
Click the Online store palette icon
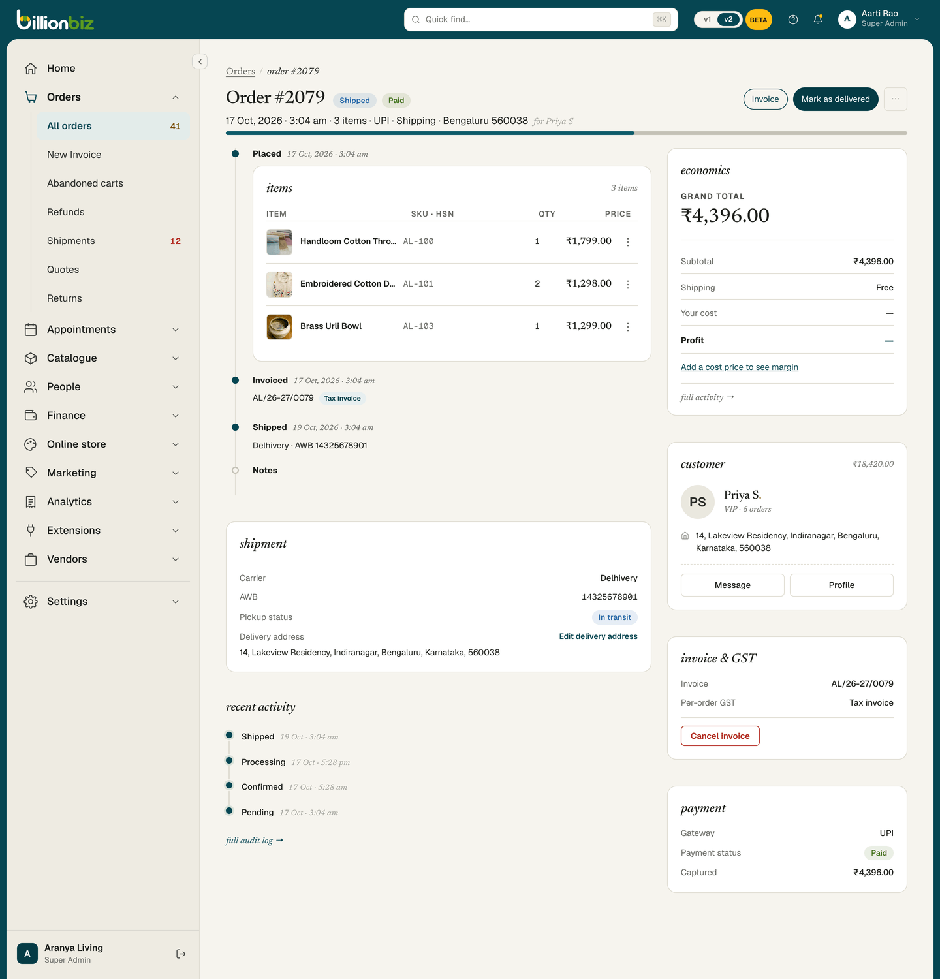click(31, 444)
